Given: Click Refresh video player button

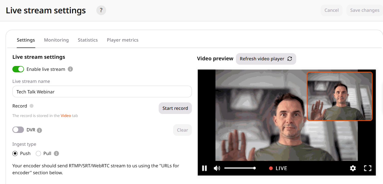Looking at the screenshot, I should pyautogui.click(x=266, y=59).
